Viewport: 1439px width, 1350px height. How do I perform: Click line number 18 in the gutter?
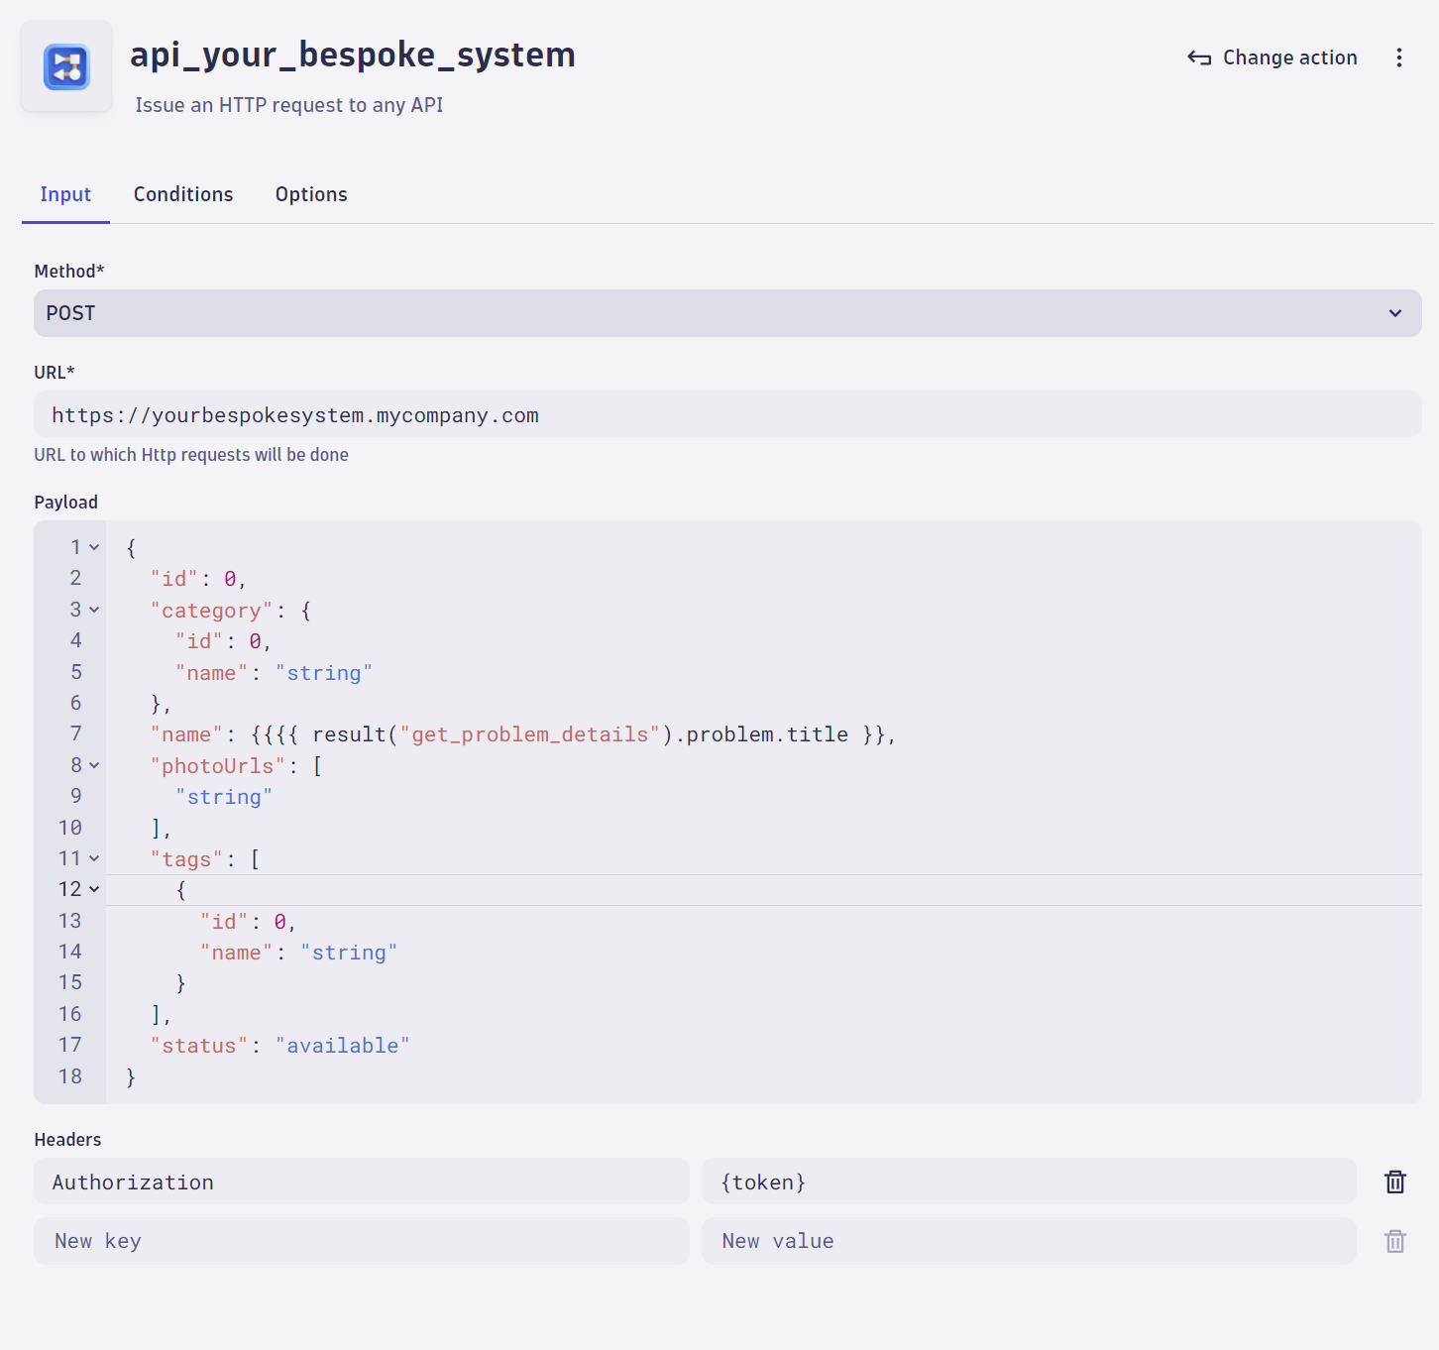(69, 1076)
